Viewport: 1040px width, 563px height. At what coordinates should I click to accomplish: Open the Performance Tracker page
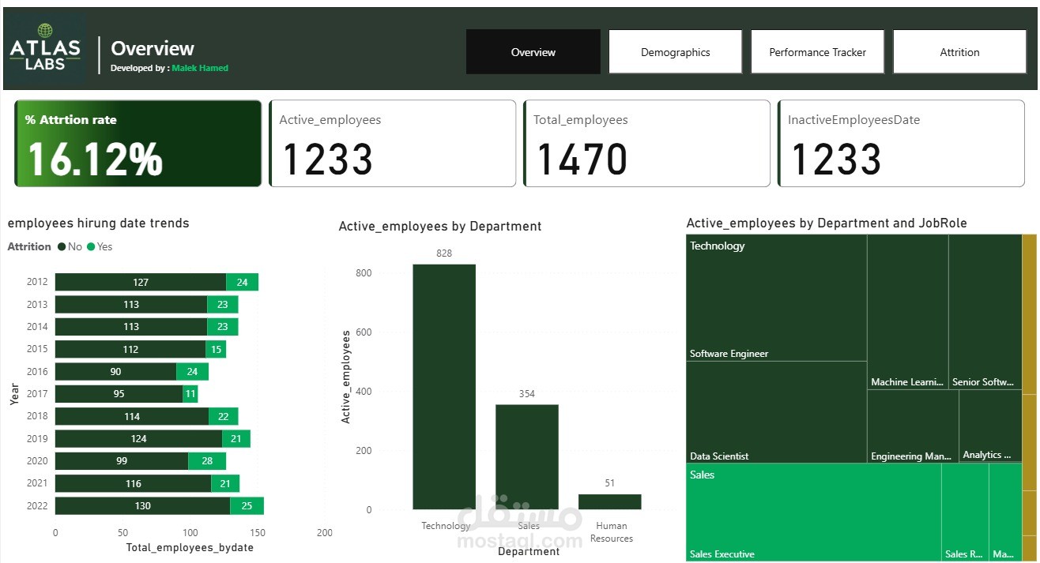817,51
